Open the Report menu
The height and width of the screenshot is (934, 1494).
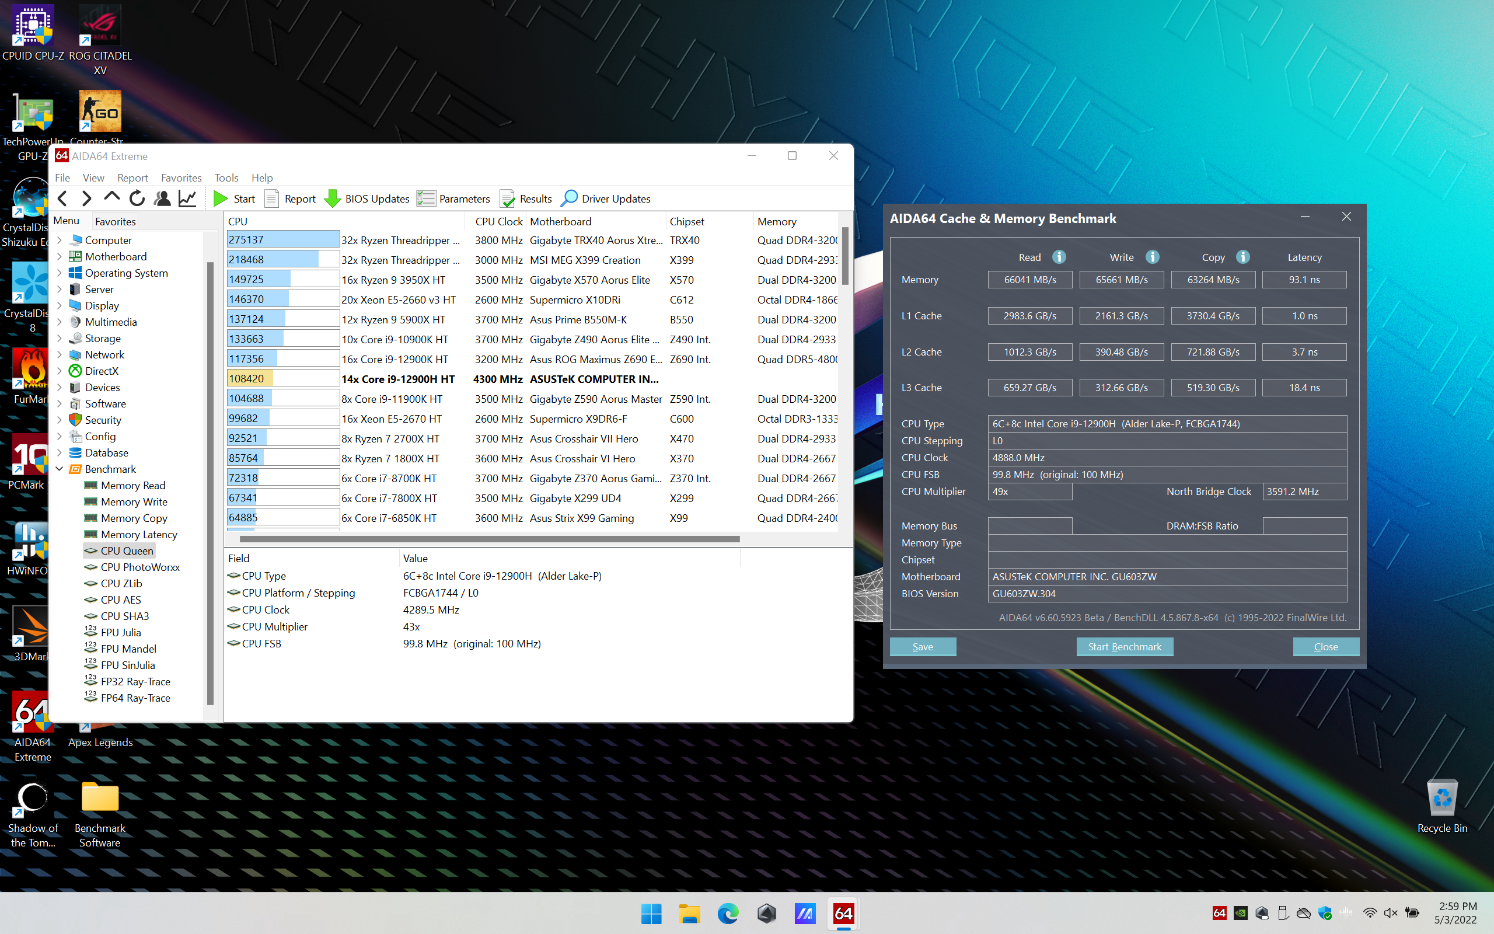(x=132, y=178)
